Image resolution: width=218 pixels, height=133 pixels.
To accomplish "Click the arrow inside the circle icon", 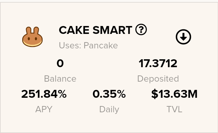I will pos(183,37).
